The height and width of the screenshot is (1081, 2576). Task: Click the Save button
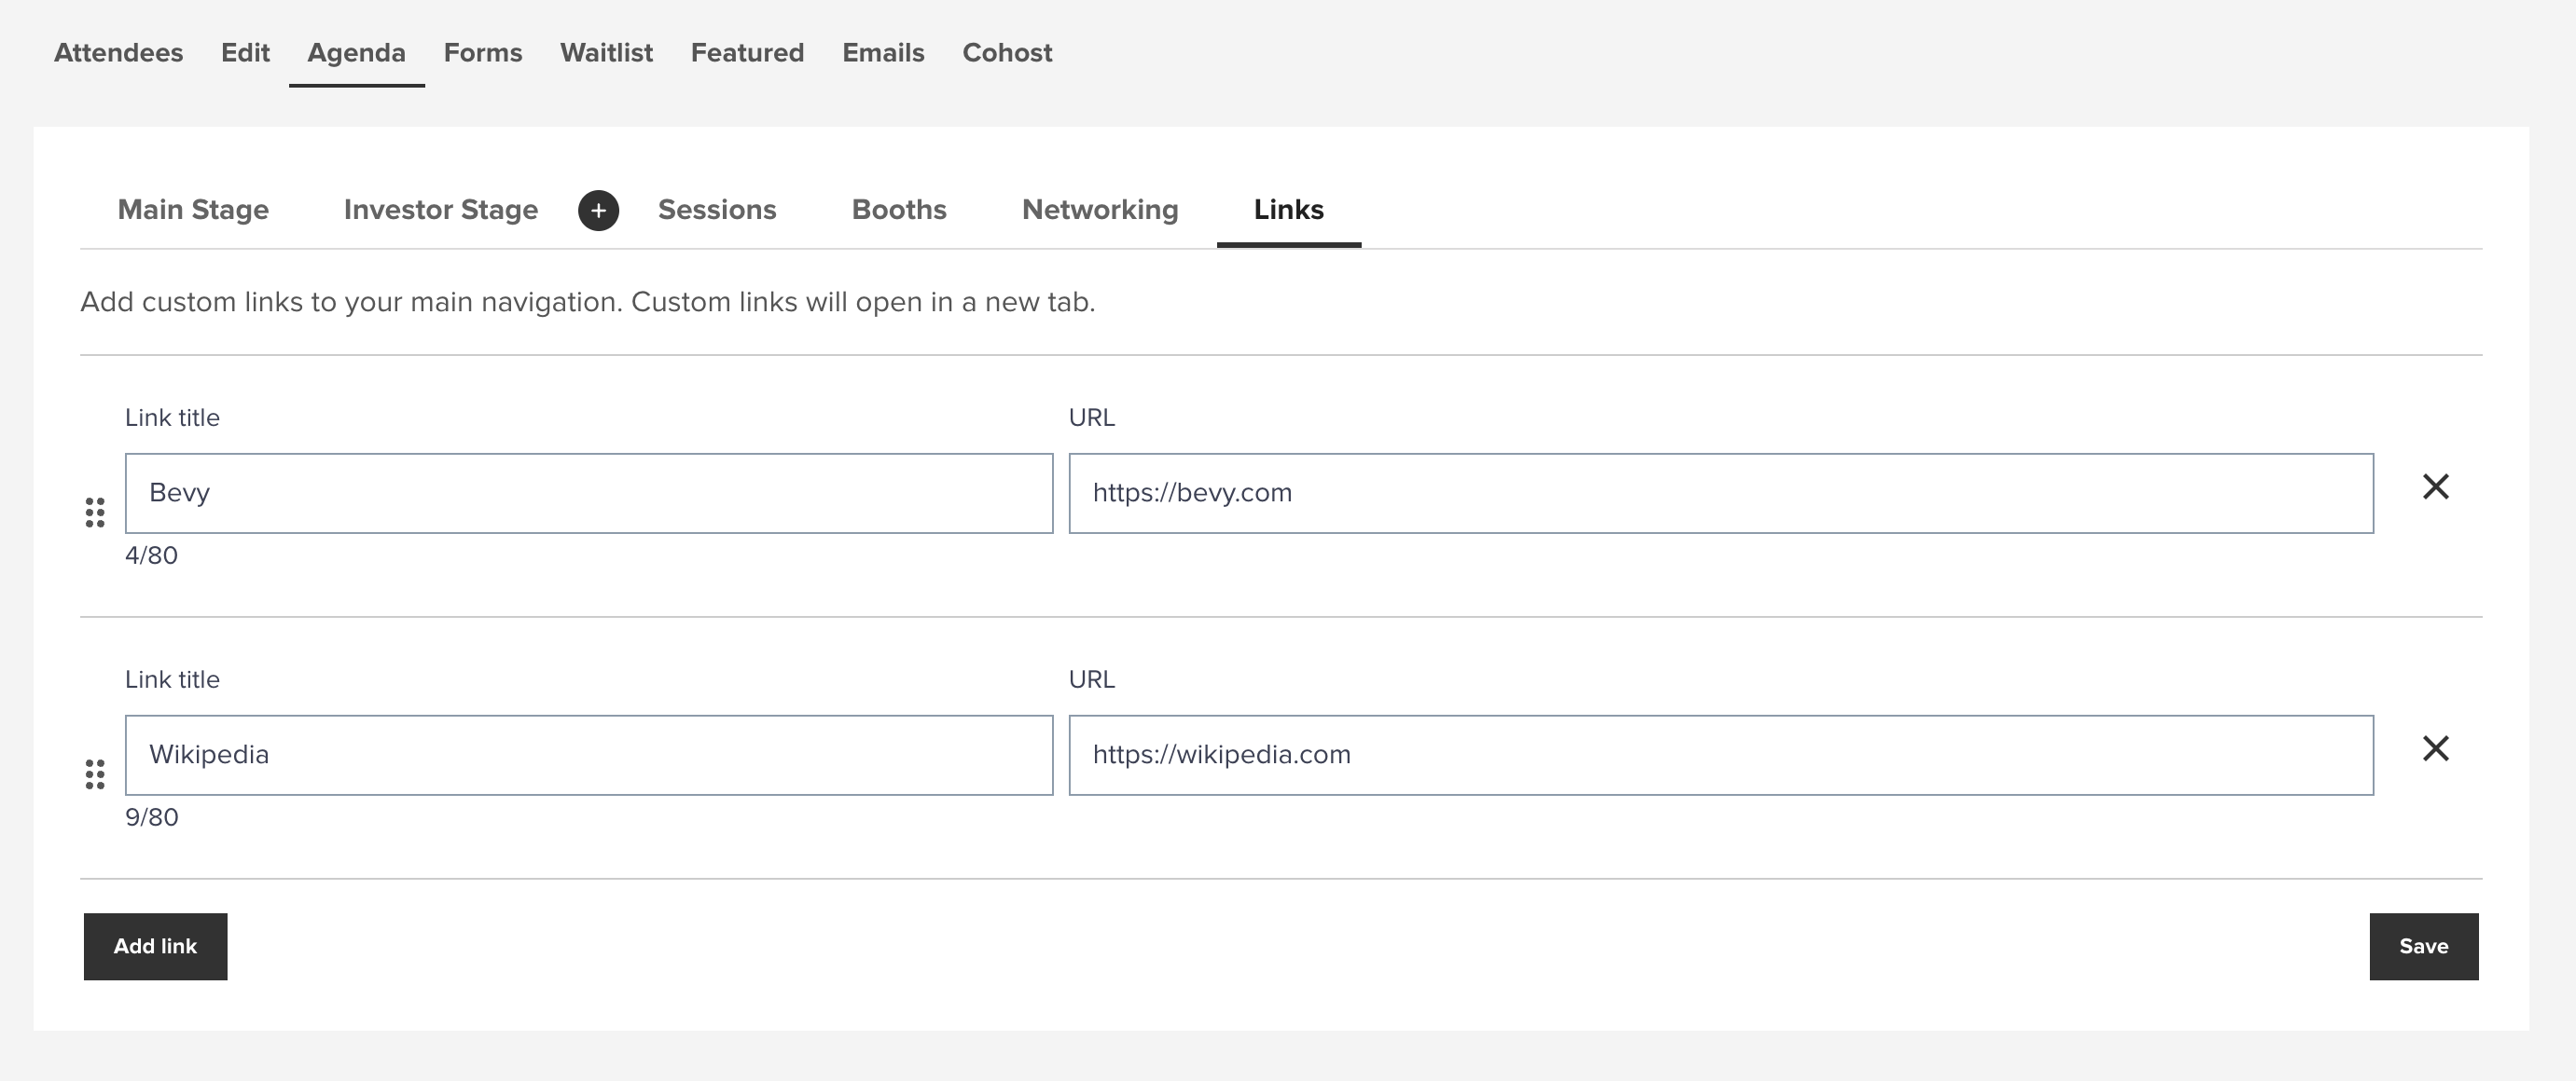pos(2423,946)
